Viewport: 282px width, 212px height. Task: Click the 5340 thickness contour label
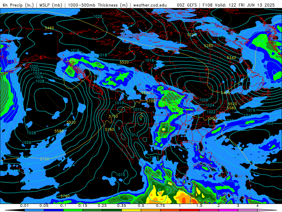(231, 58)
